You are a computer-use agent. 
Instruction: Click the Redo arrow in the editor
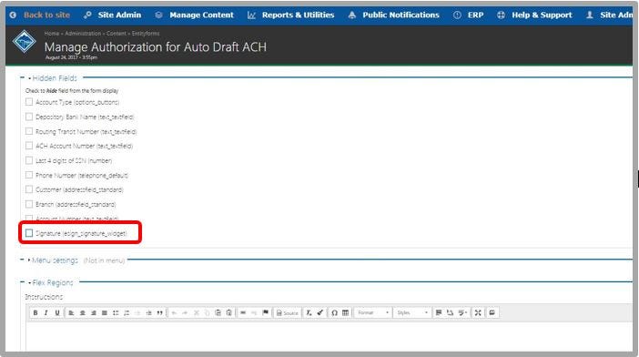tap(185, 312)
